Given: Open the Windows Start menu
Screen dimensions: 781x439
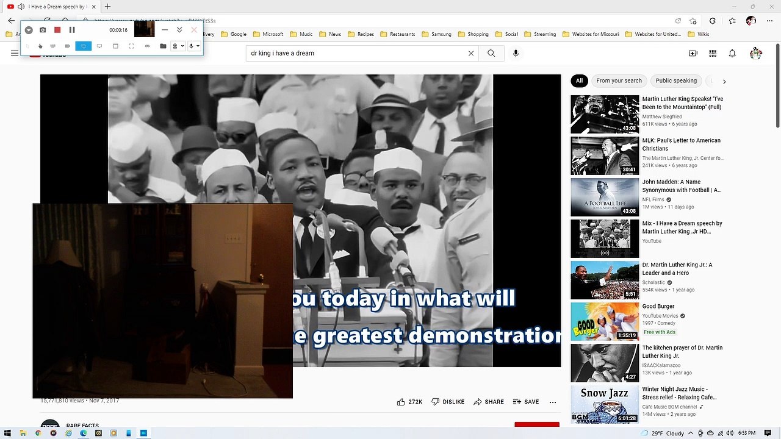Looking at the screenshot, I should pyautogui.click(x=8, y=433).
